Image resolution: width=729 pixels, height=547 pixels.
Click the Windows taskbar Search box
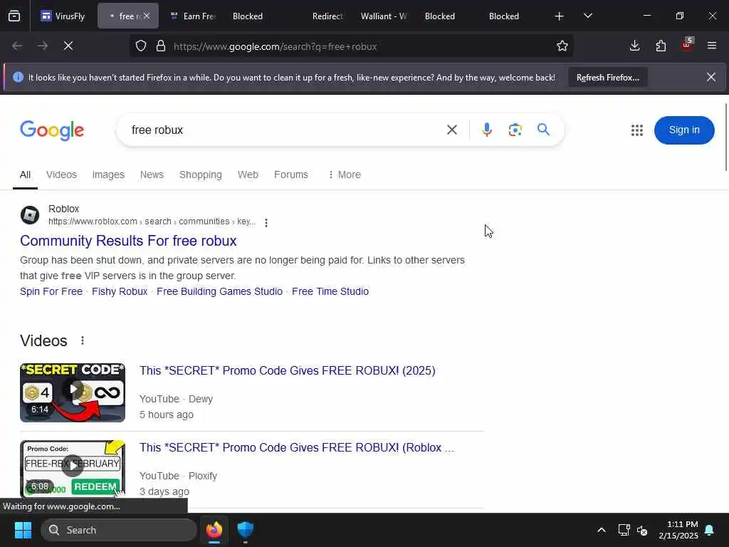119,530
